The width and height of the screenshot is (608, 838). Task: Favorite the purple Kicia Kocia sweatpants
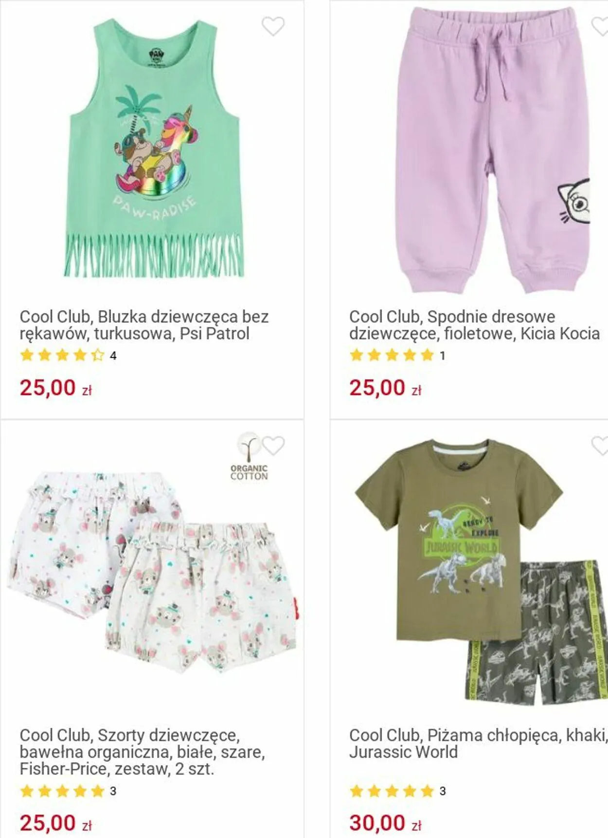coord(600,26)
